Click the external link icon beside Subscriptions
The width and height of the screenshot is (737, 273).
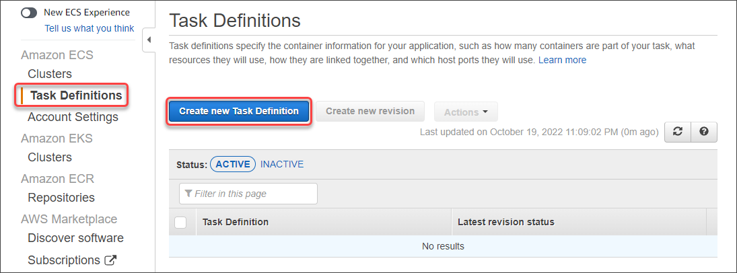pyautogui.click(x=110, y=260)
